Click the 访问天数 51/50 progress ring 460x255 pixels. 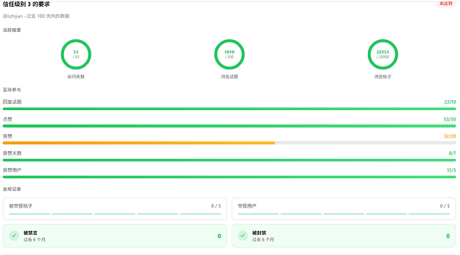76,54
